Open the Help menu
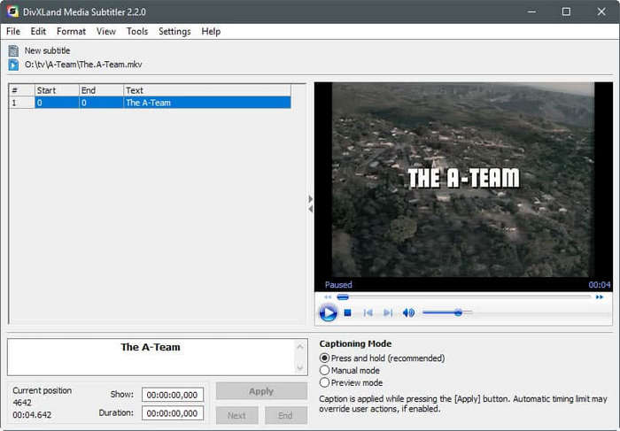Screen dimensions: 620x431 (x=211, y=32)
